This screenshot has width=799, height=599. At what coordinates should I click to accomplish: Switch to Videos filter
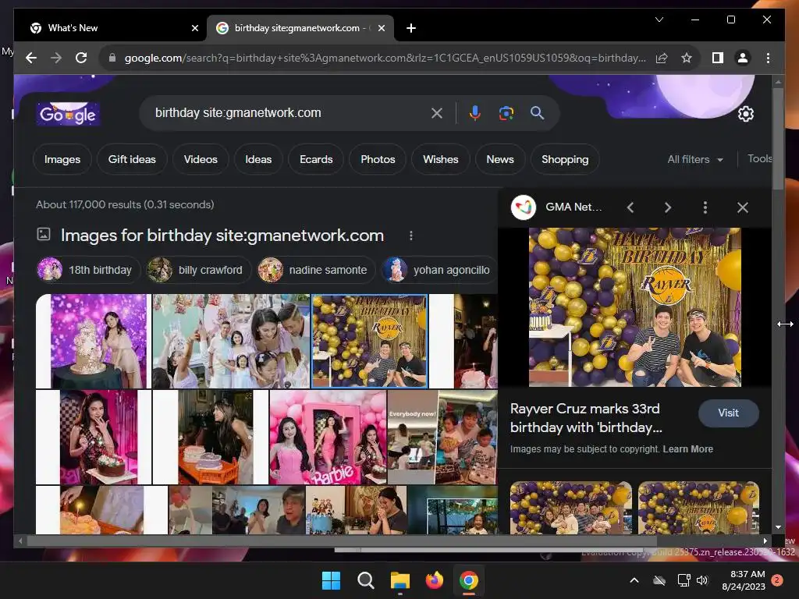[201, 159]
